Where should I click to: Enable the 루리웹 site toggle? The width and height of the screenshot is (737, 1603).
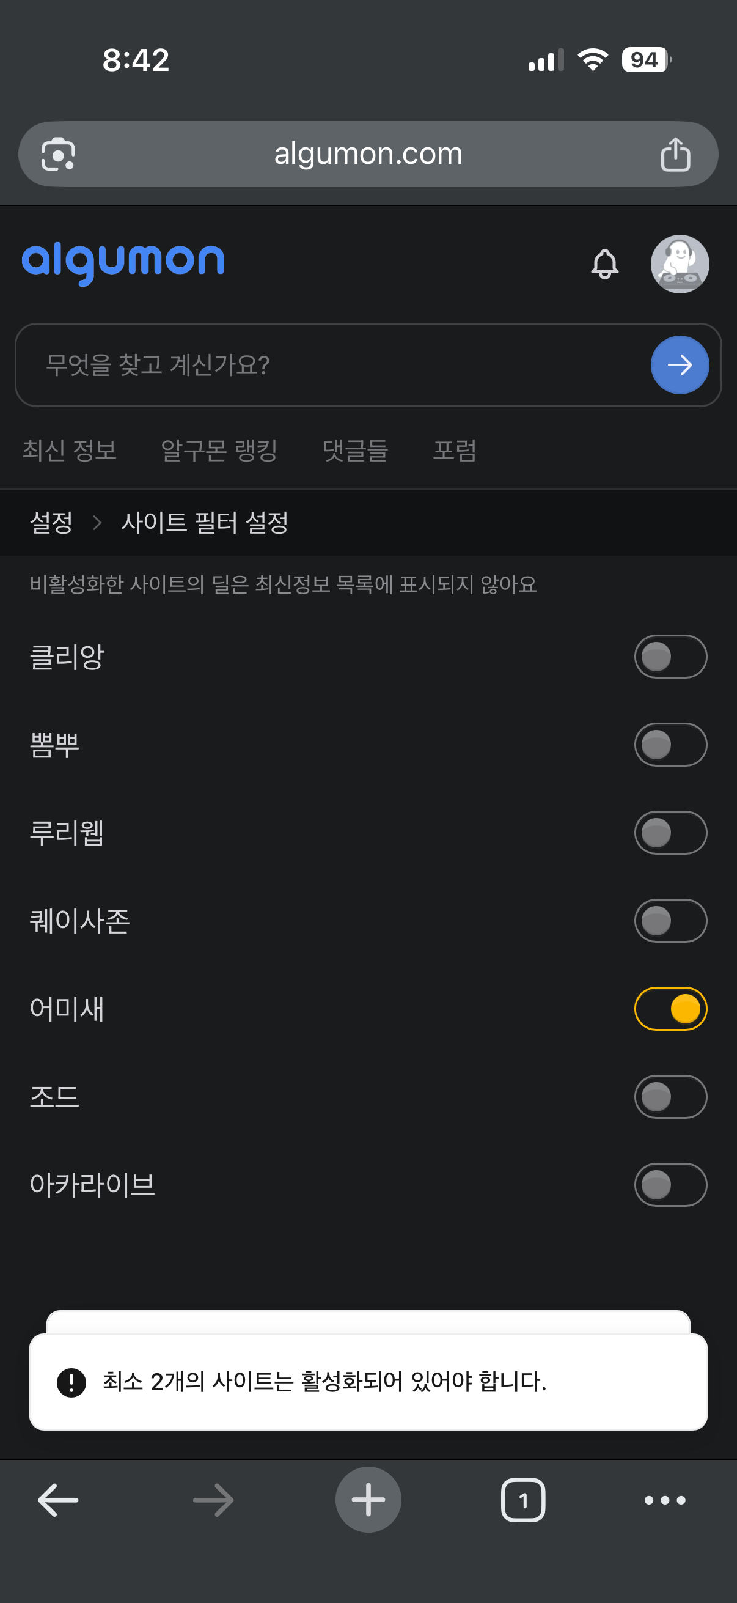pos(670,833)
